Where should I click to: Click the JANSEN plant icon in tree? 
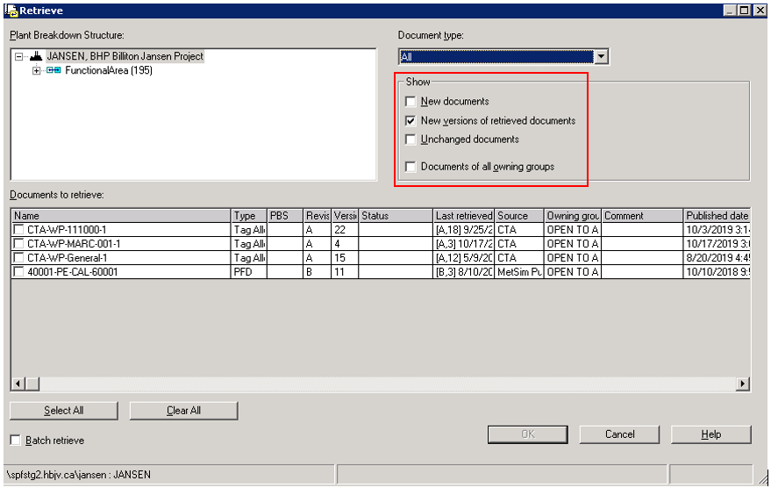pos(36,56)
